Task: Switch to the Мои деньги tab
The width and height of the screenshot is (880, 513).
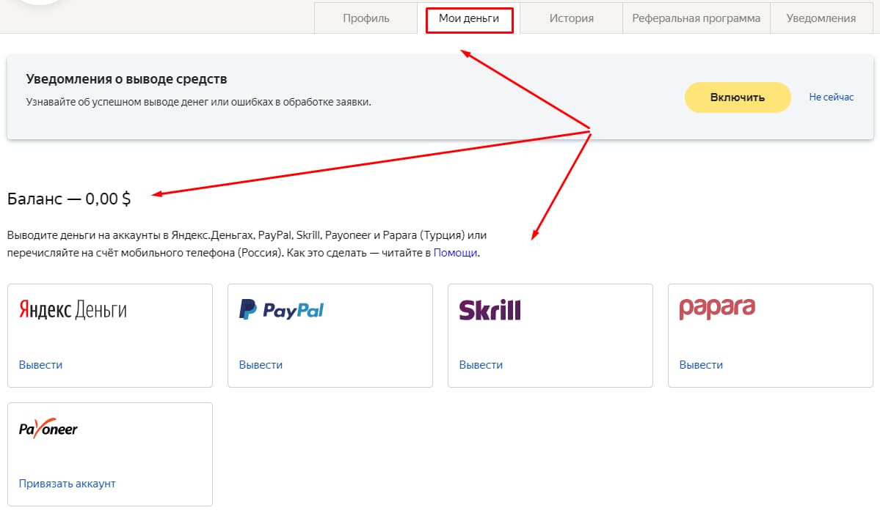Action: (x=468, y=18)
